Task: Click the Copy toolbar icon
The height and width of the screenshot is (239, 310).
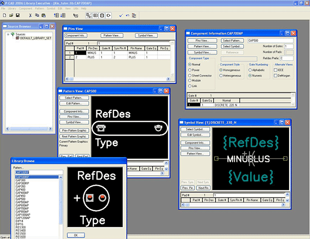Action: (37, 15)
